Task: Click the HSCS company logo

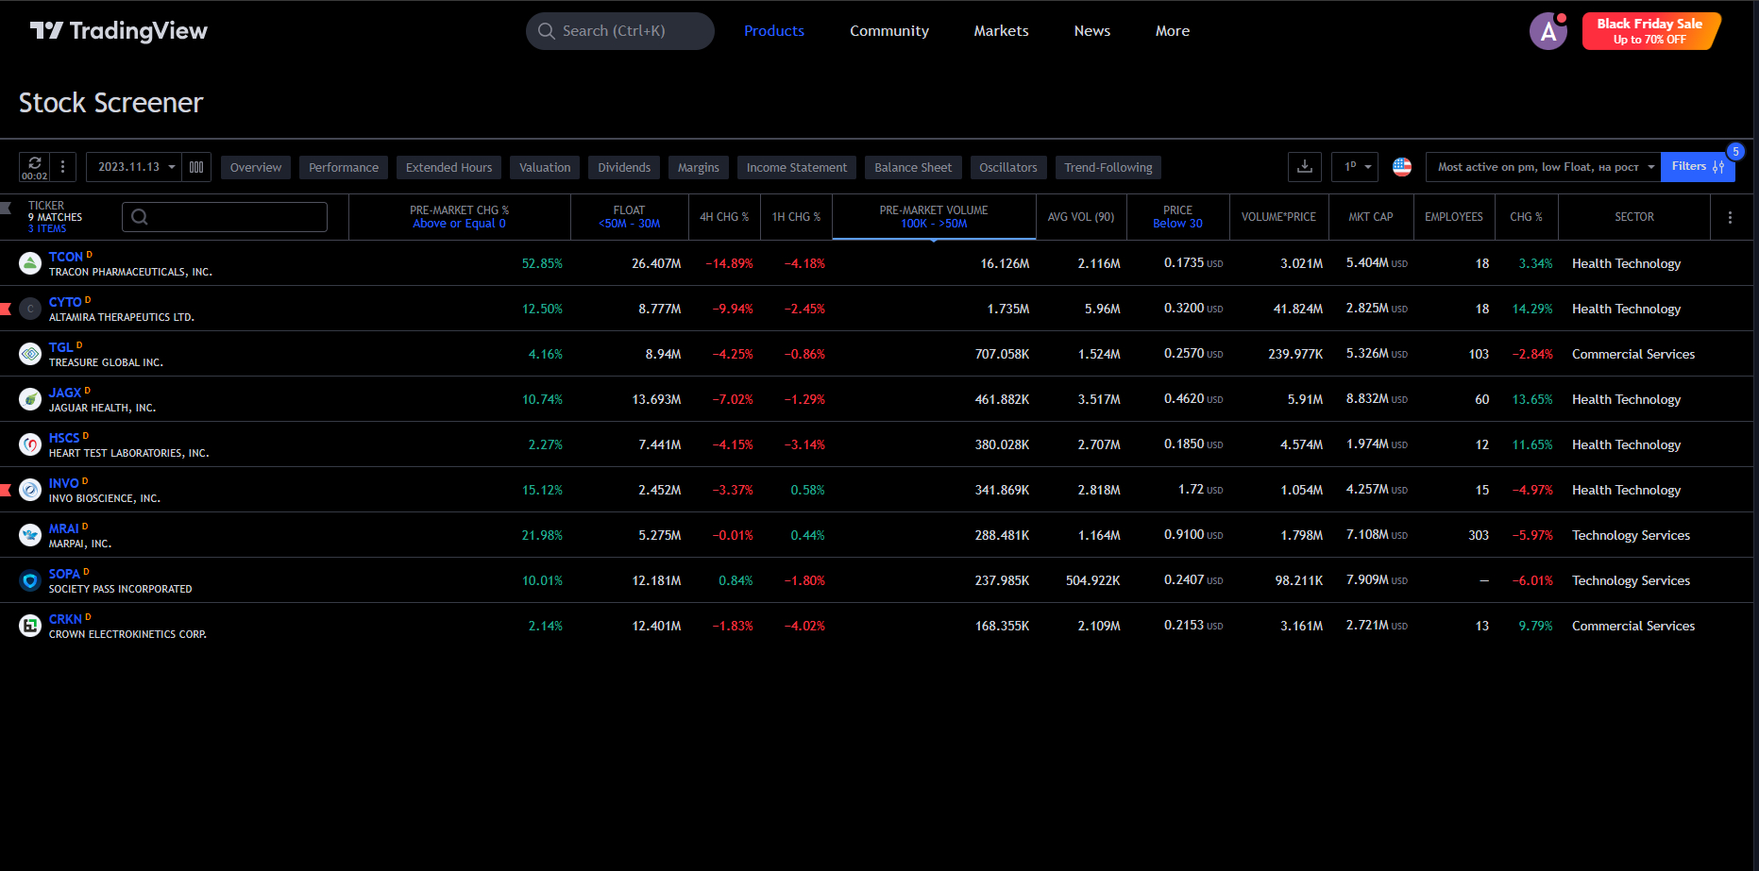Action: coord(30,444)
